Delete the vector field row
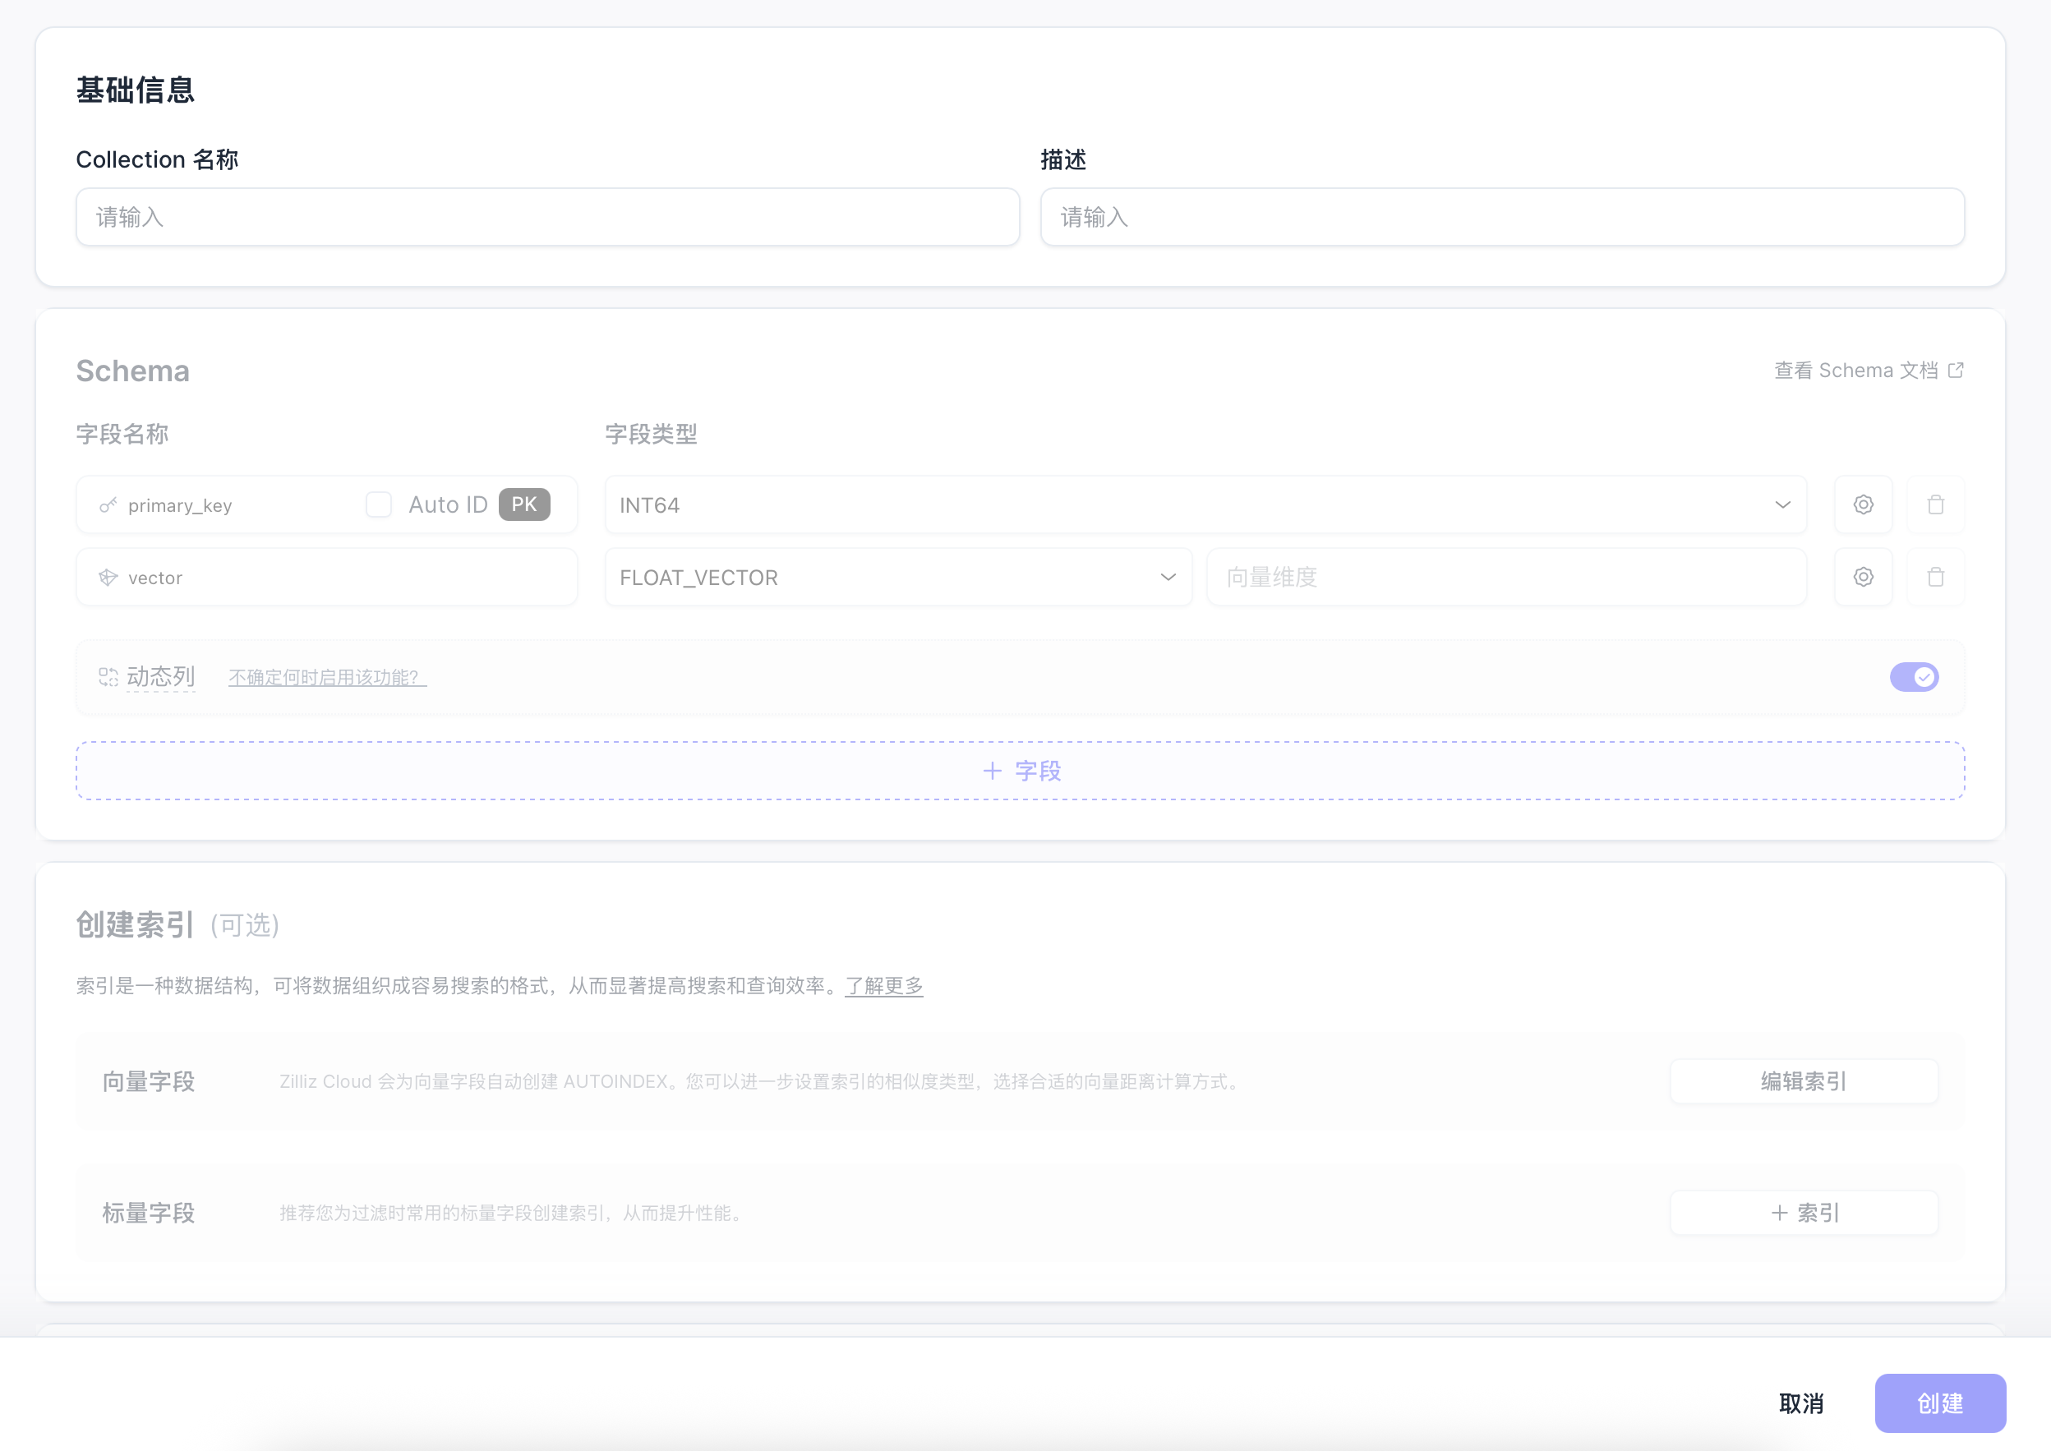 coord(1935,577)
